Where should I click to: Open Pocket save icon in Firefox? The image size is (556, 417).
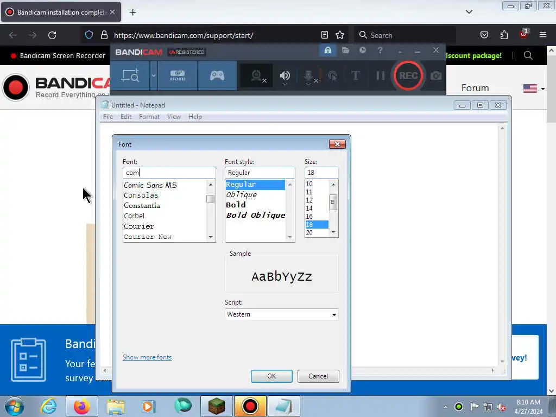[484, 35]
